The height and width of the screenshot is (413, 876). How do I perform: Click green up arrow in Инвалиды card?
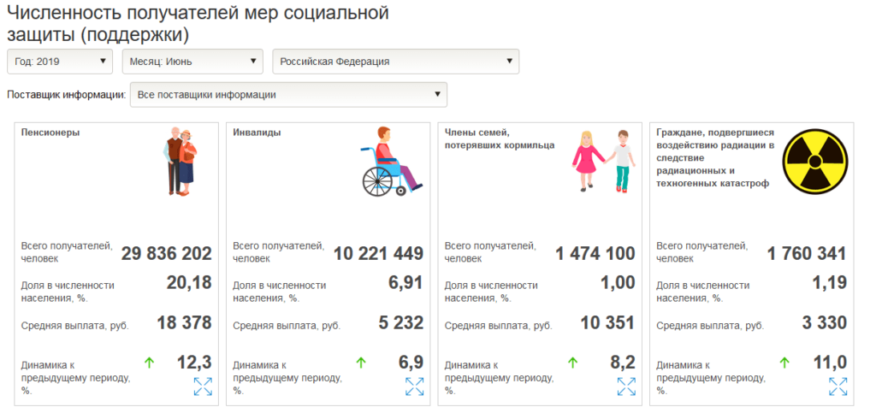pyautogui.click(x=360, y=363)
